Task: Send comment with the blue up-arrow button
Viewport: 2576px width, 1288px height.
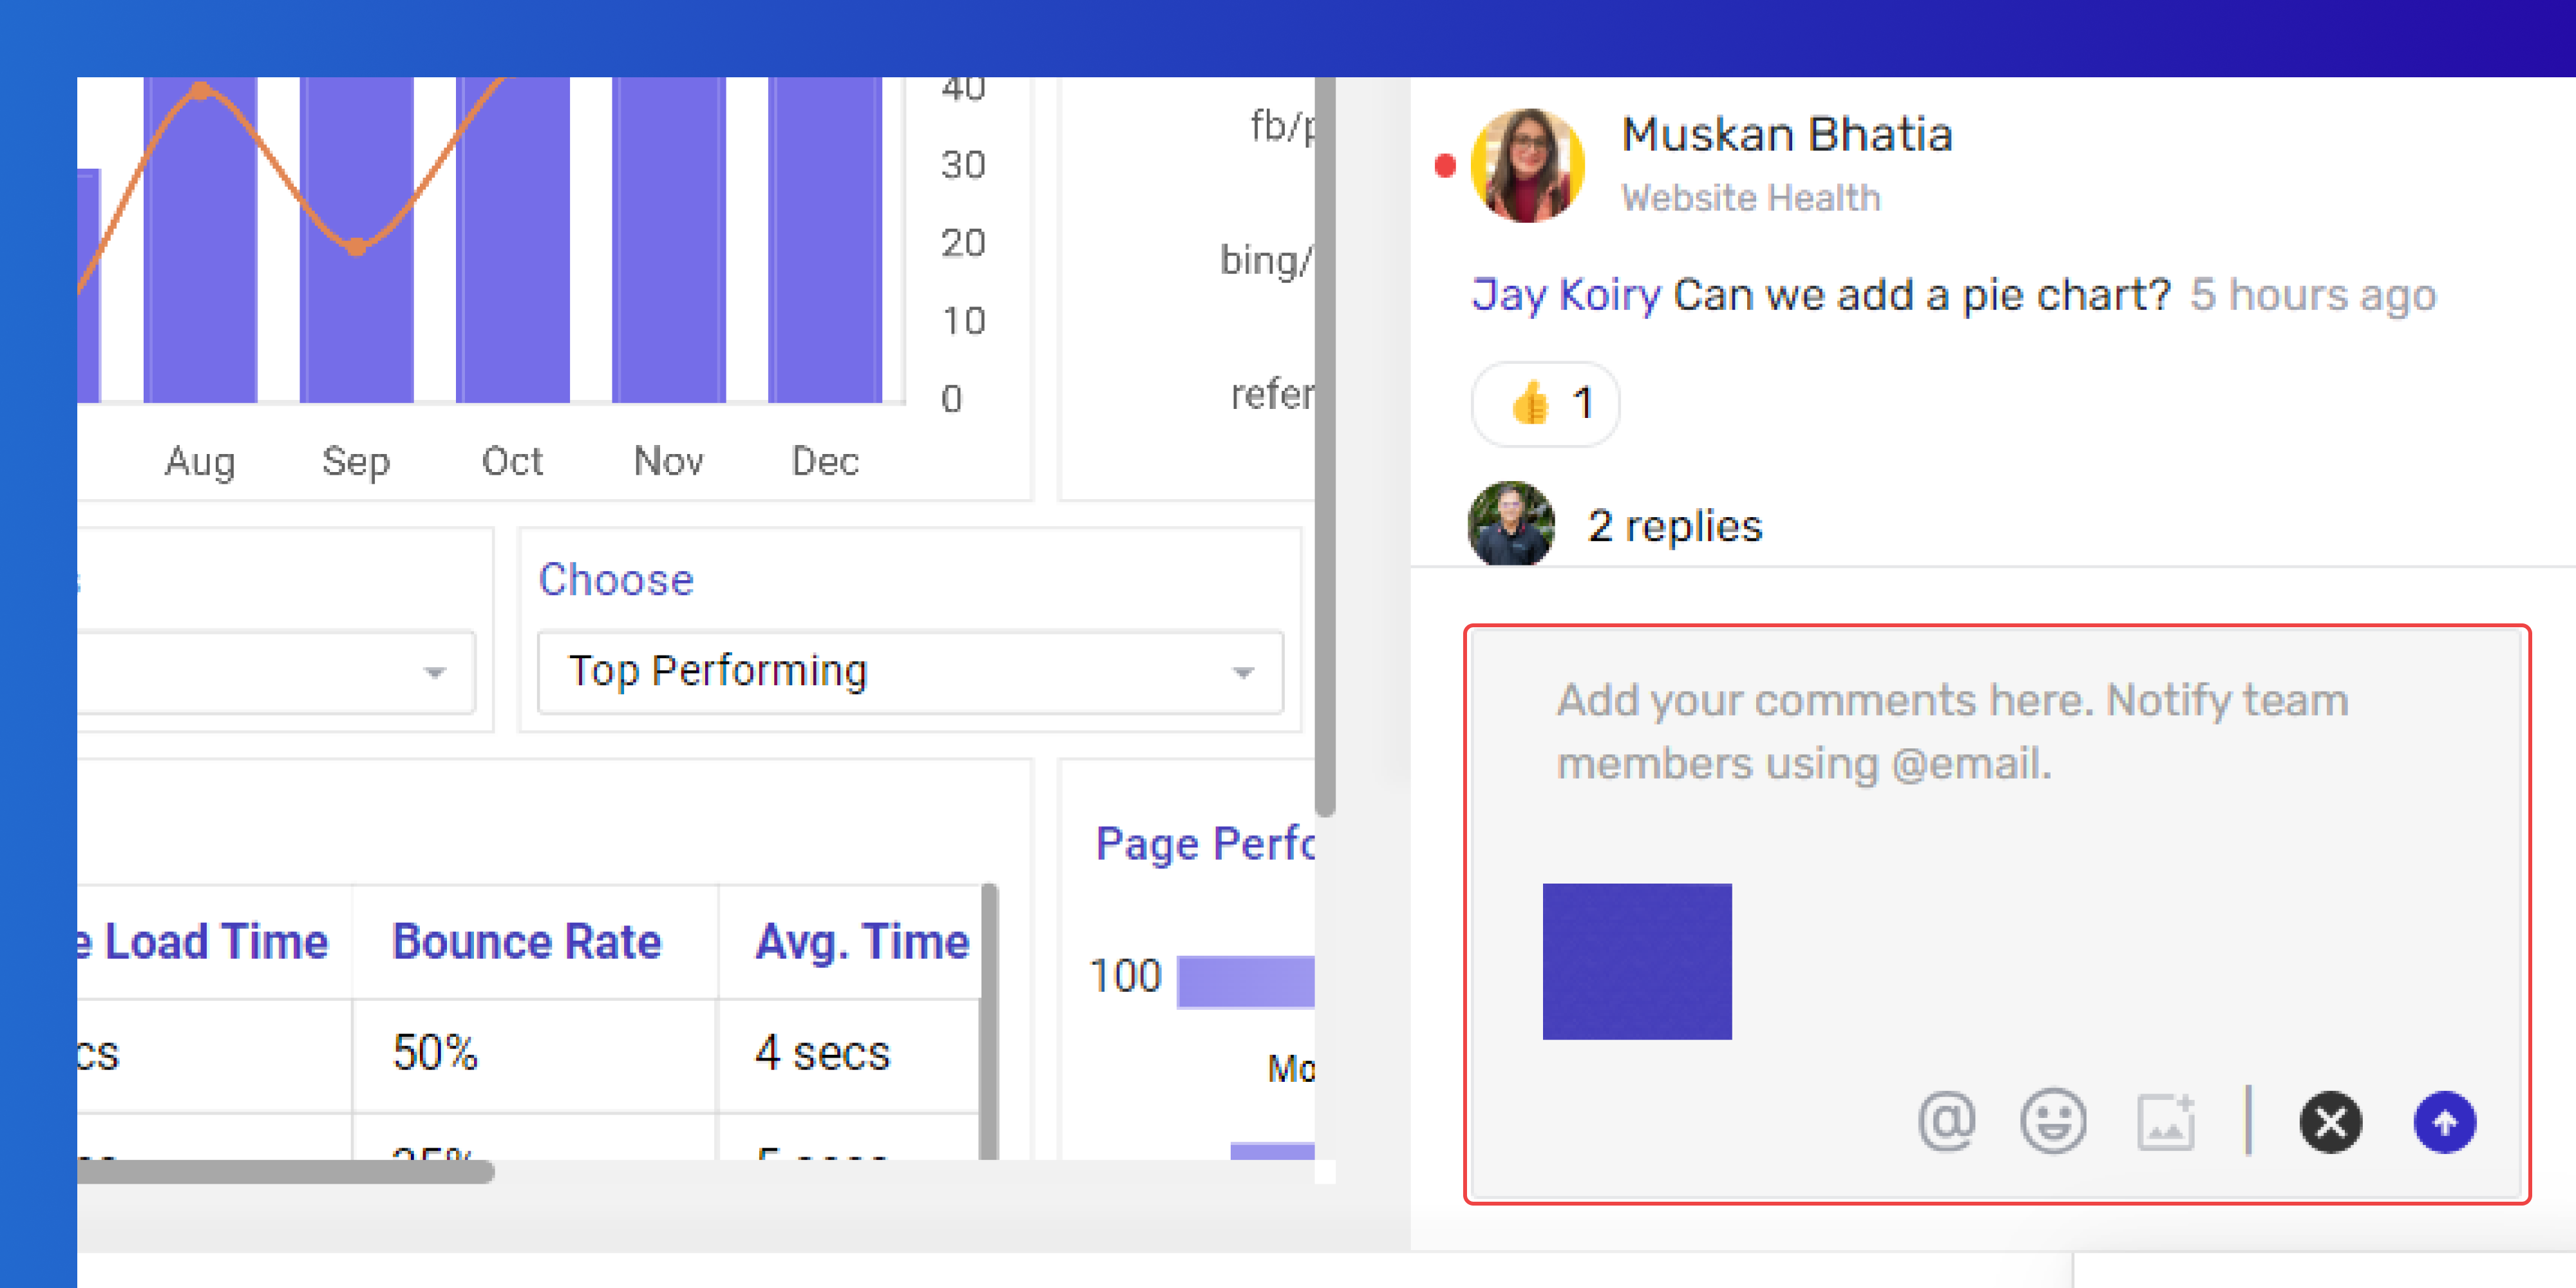Action: (2444, 1122)
